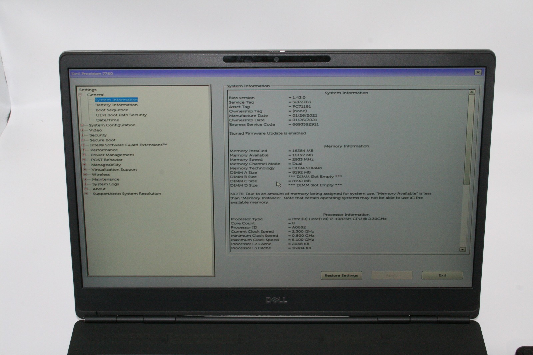Click Memory Speed value 2933 MHz
This screenshot has height=355, width=533.
[x=302, y=159]
